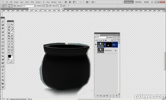
Task: Open the File menu
Action: [x=7, y=2]
